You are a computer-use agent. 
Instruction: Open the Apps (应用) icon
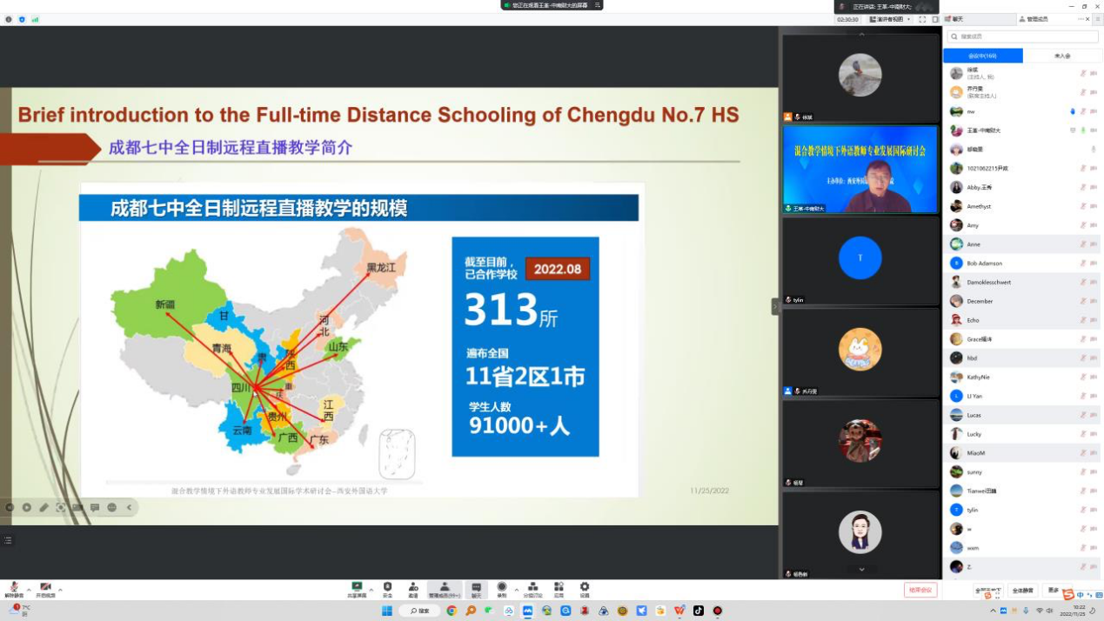[559, 589]
